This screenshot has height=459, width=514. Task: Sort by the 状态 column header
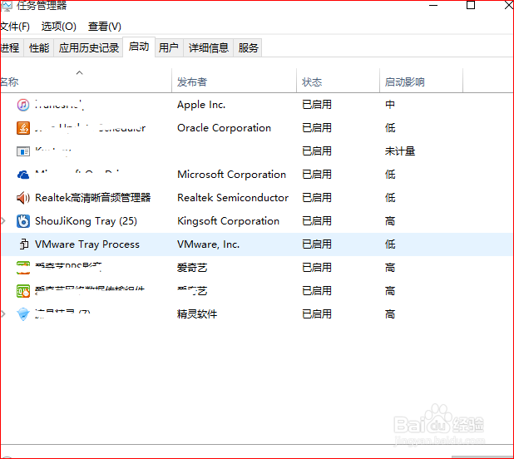pos(338,81)
